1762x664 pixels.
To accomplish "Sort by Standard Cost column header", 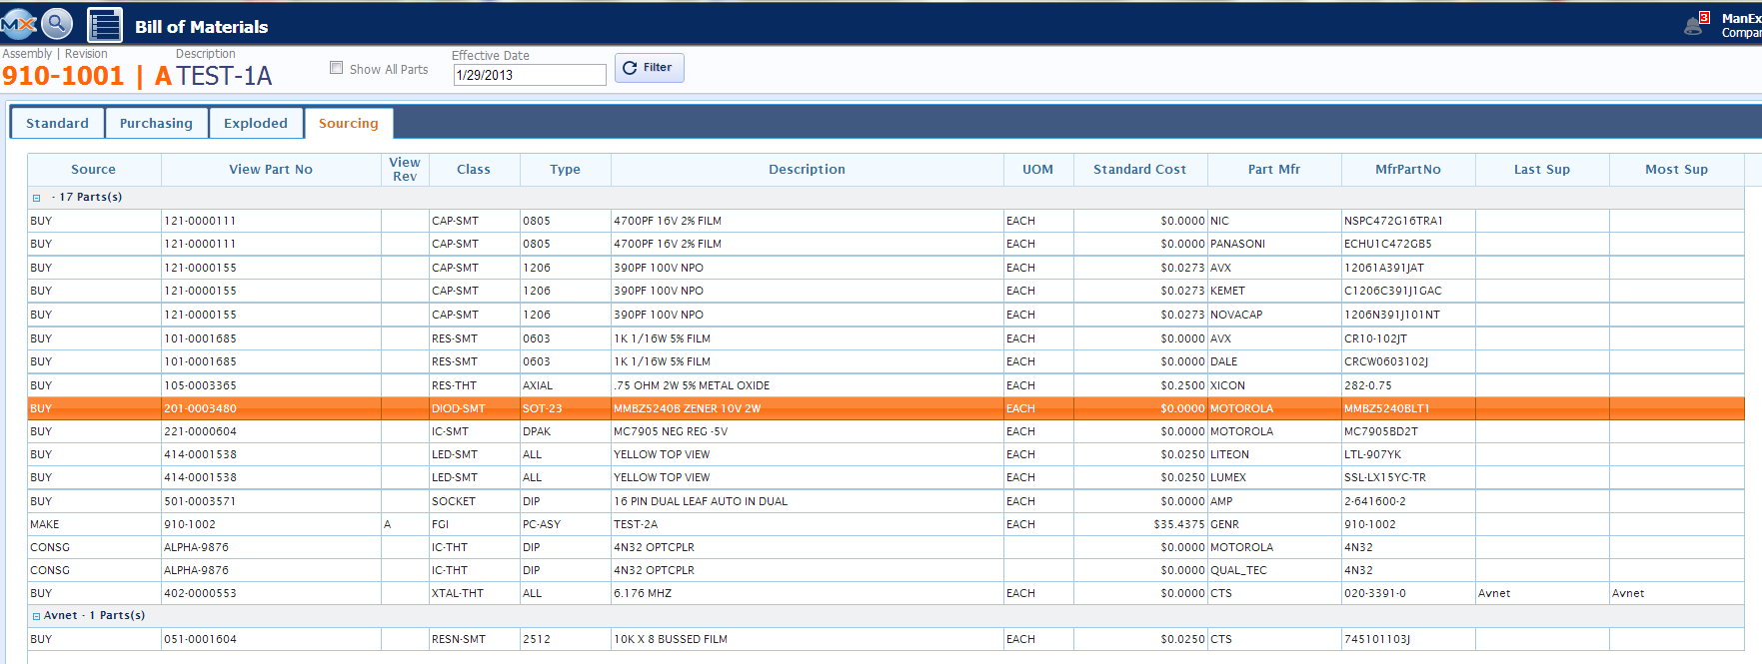I will pyautogui.click(x=1140, y=170).
